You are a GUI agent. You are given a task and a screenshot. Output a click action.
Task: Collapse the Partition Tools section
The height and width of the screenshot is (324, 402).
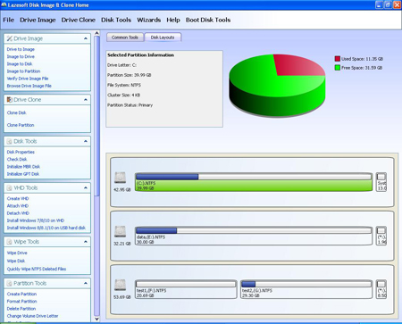86,283
